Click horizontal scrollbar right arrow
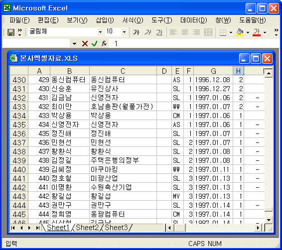Viewport: 282px width, 250px height. point(258,228)
